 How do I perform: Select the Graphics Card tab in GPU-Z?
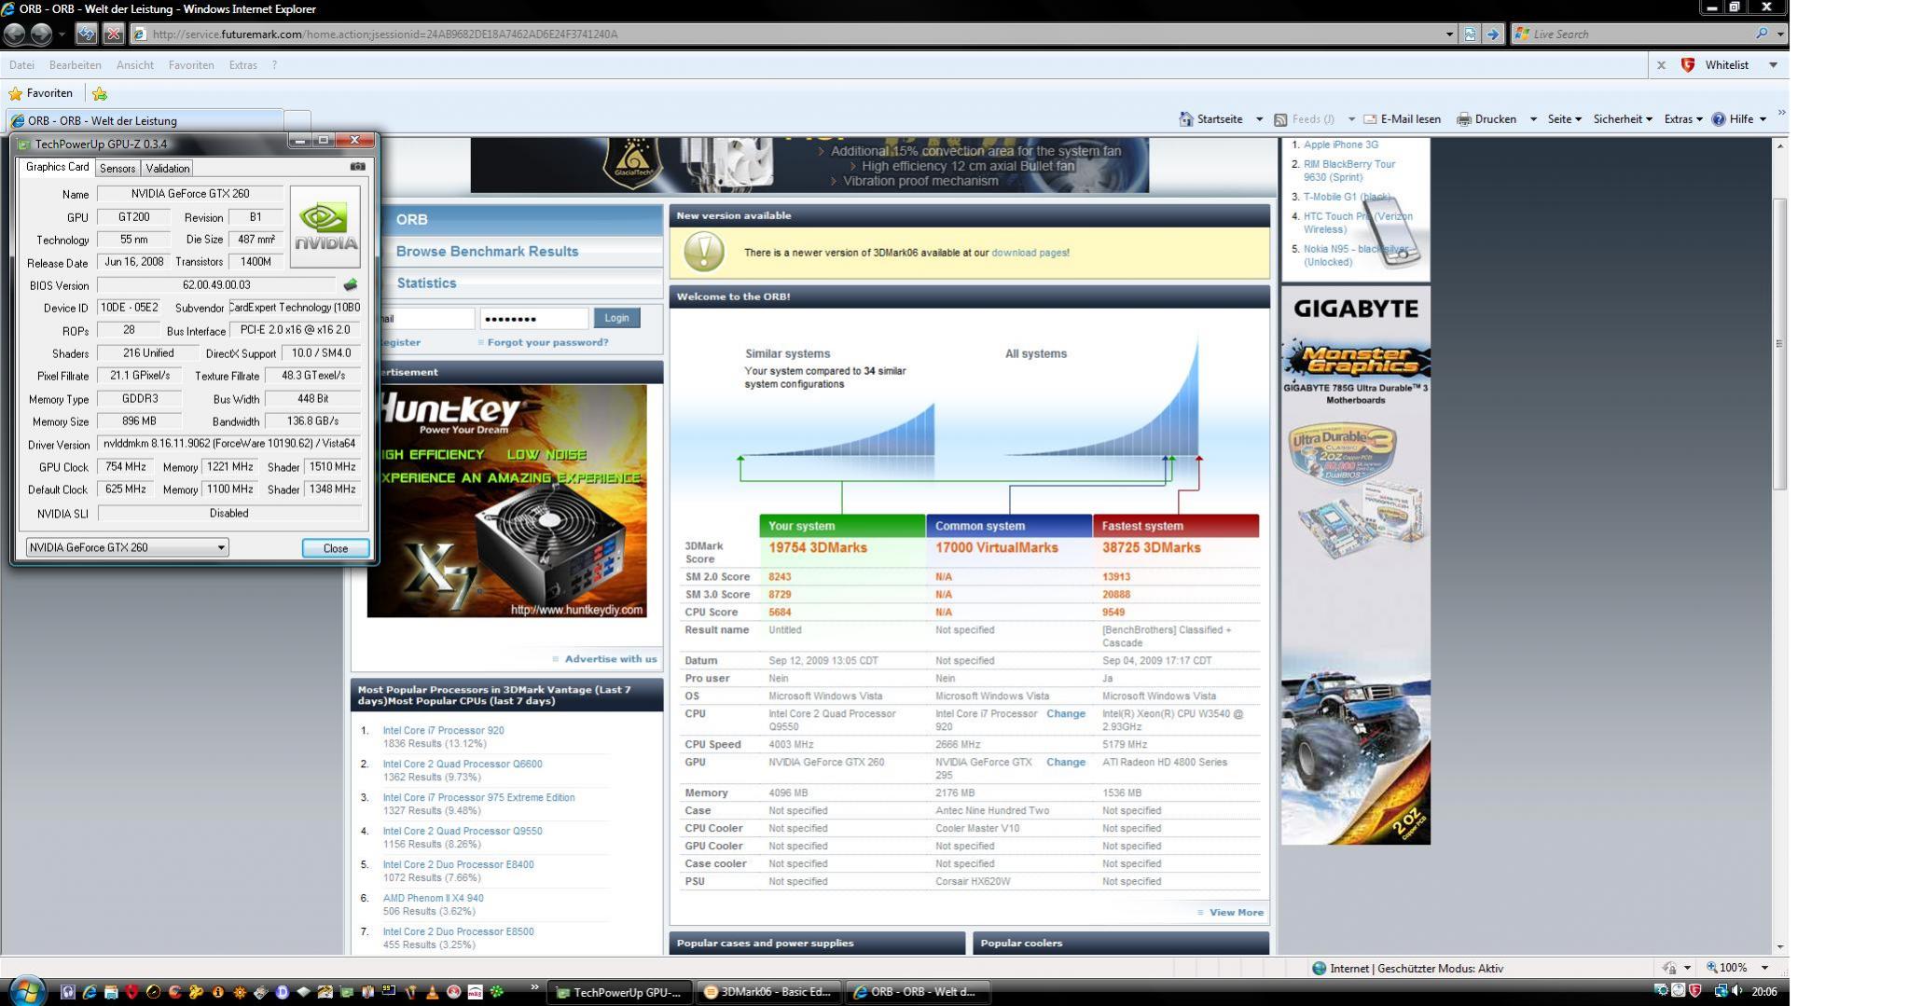pyautogui.click(x=57, y=167)
